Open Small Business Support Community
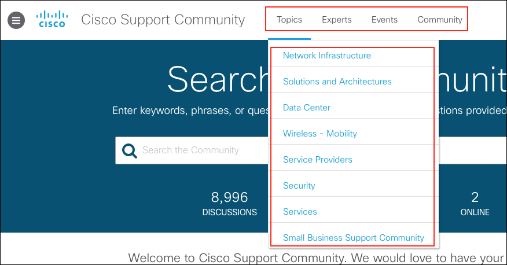Viewport: 507px width, 265px height. (354, 238)
